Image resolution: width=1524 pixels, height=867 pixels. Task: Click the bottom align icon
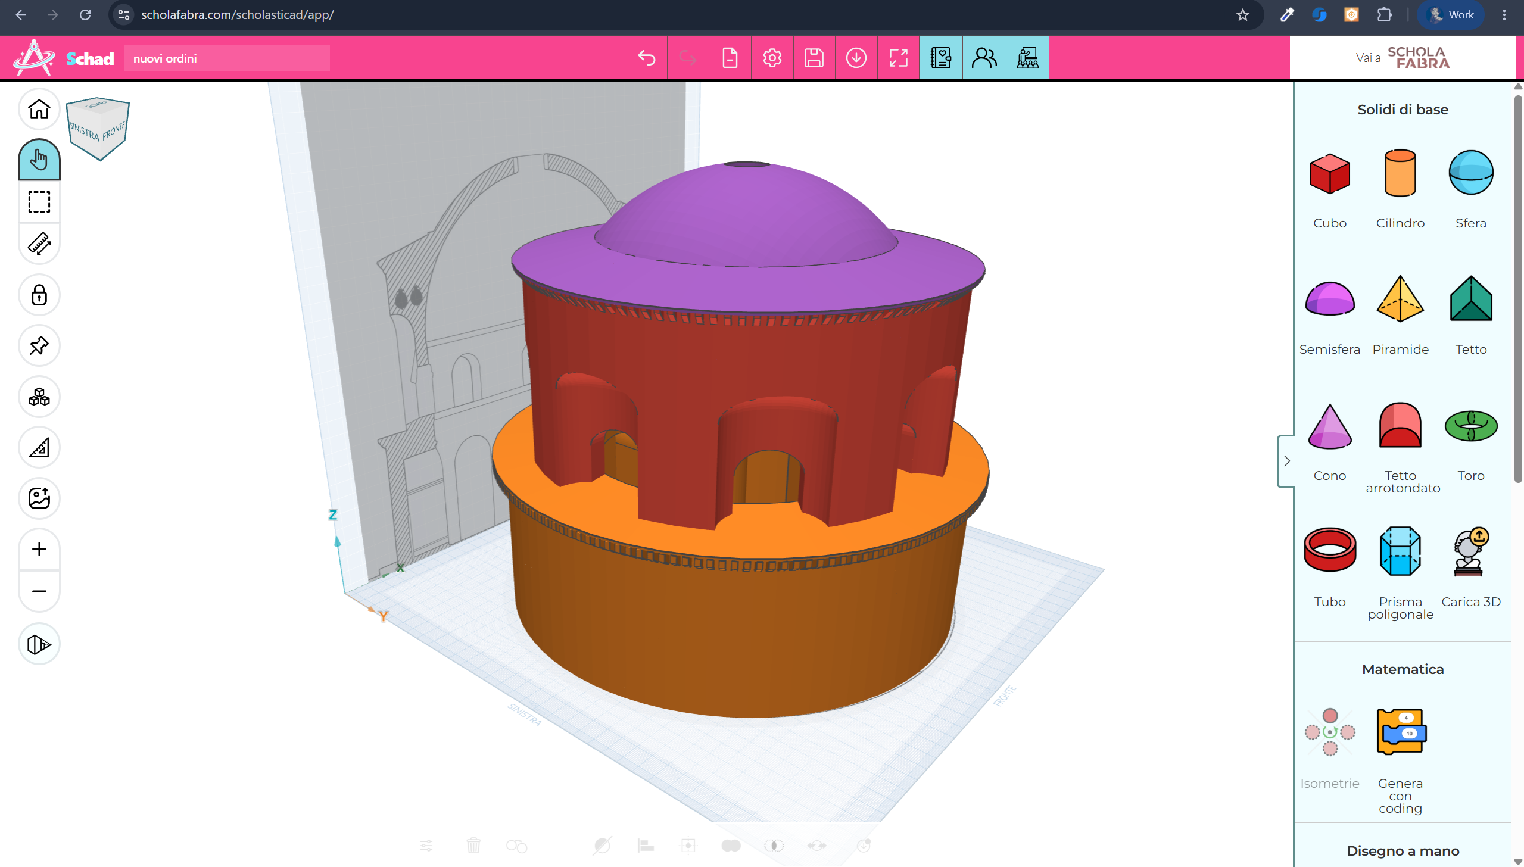tap(646, 846)
